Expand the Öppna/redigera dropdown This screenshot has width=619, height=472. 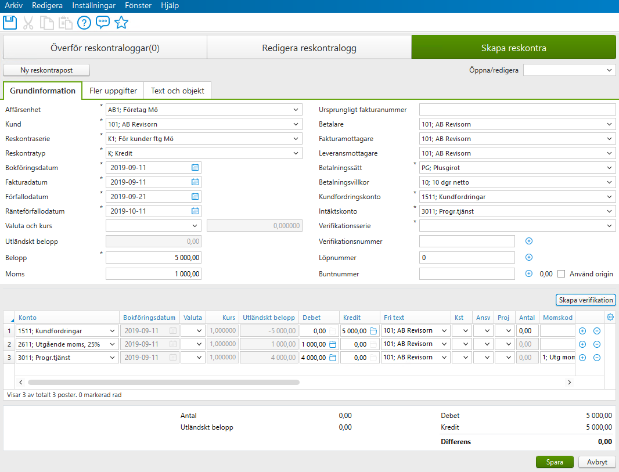point(609,69)
